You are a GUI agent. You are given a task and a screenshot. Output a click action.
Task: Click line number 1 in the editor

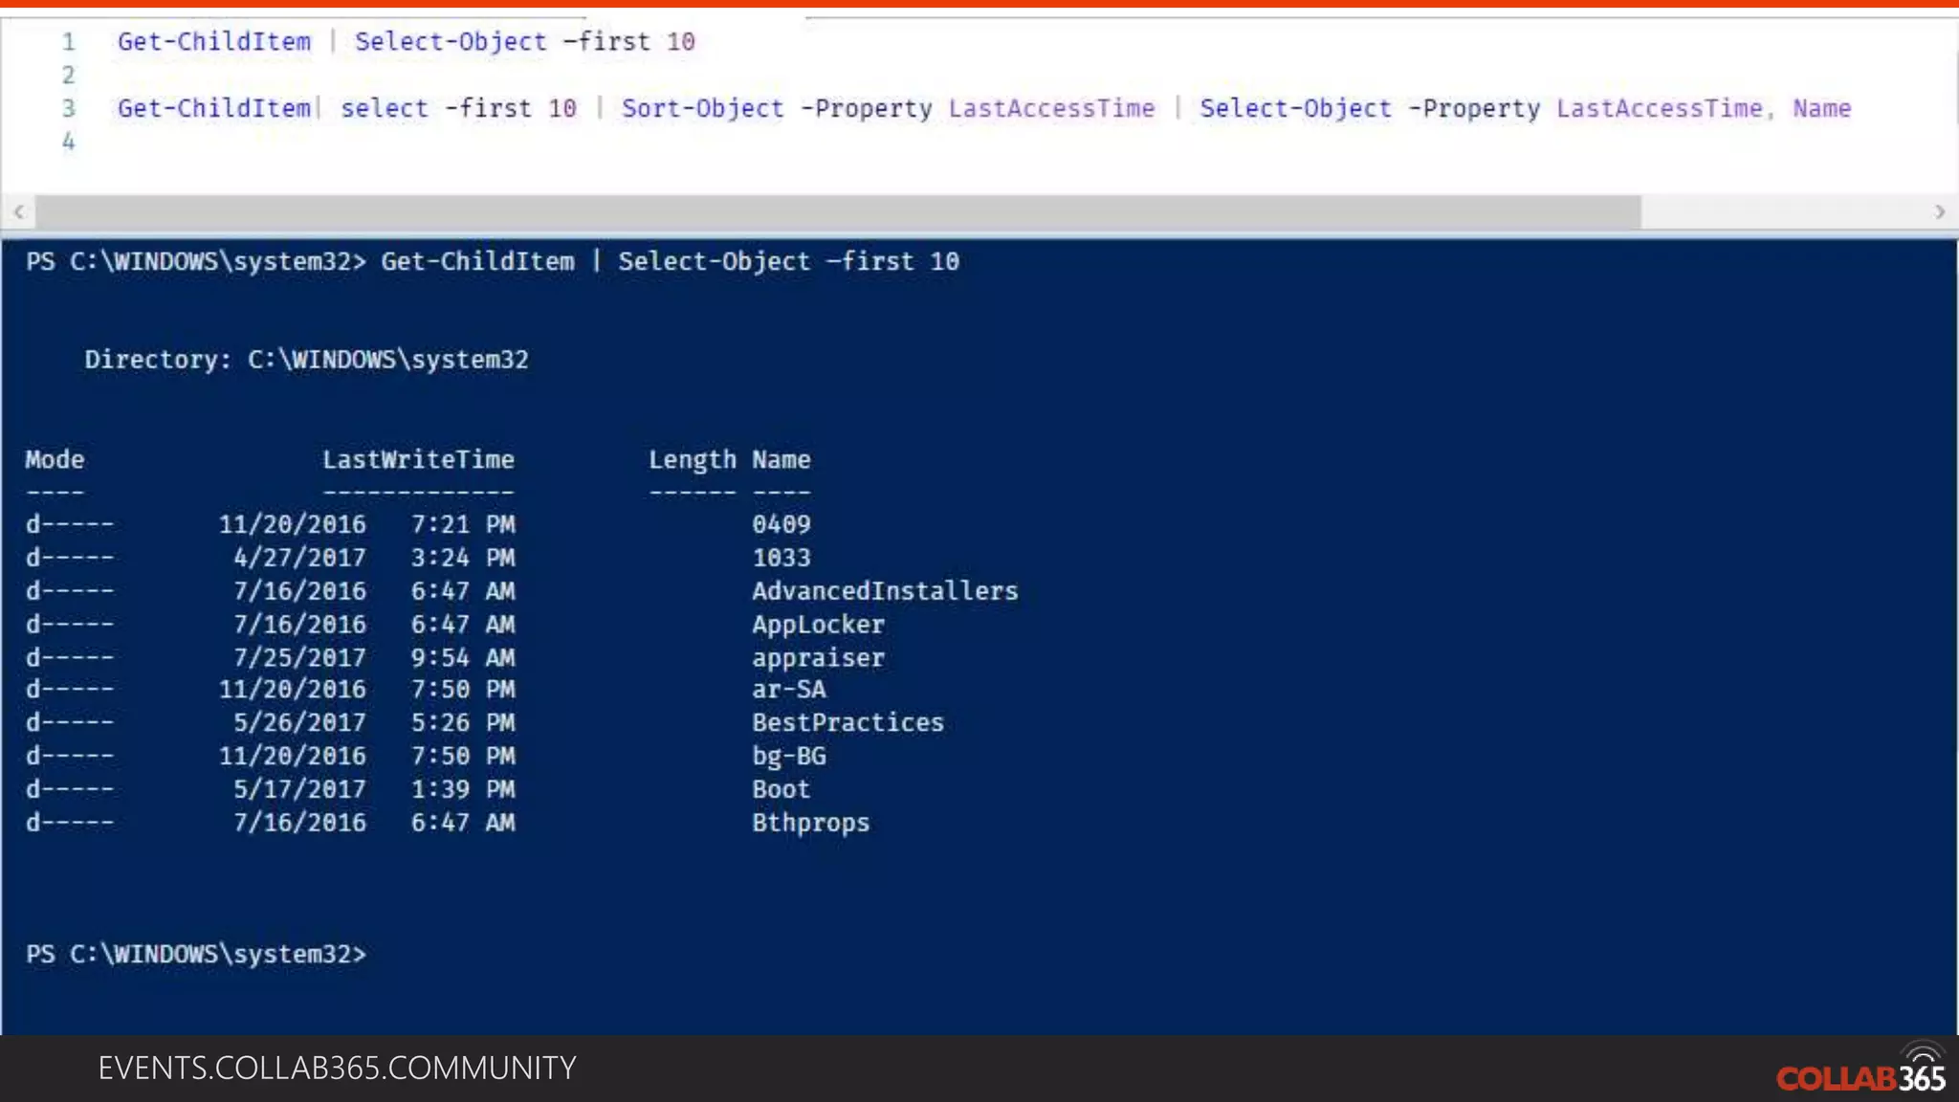click(x=68, y=42)
